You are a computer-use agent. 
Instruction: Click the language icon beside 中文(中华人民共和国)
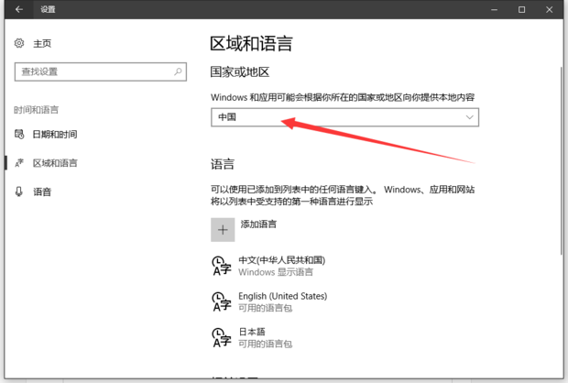click(x=221, y=266)
